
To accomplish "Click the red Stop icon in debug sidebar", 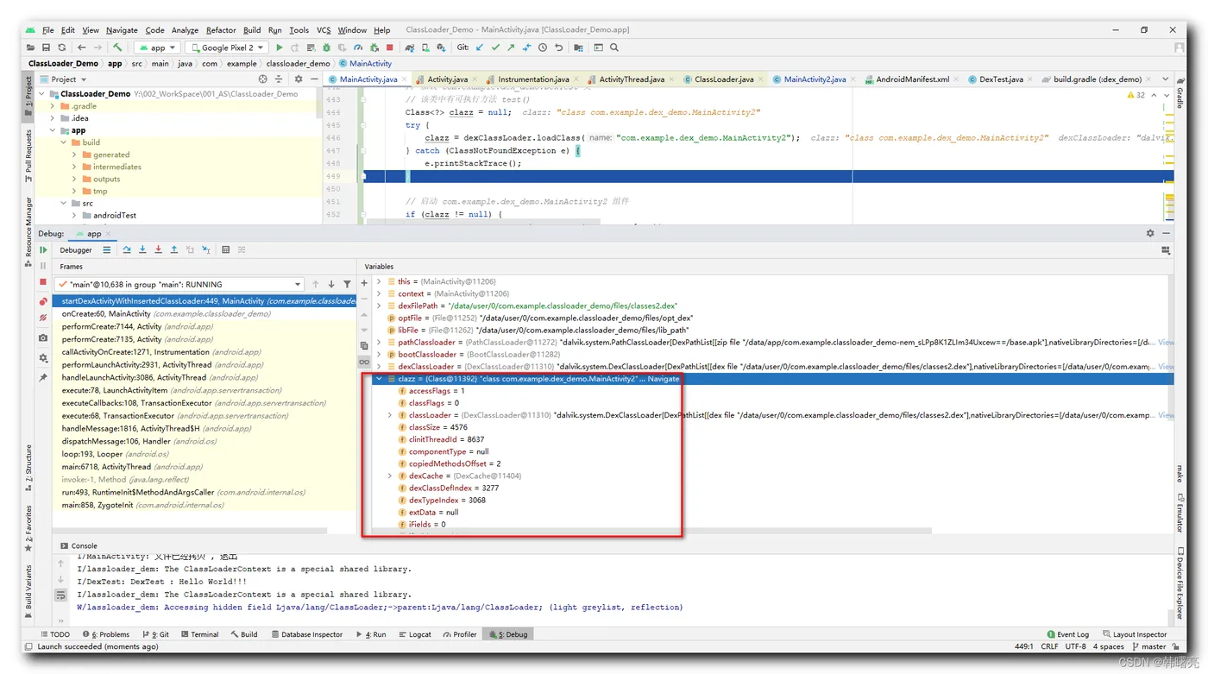I will 43,282.
